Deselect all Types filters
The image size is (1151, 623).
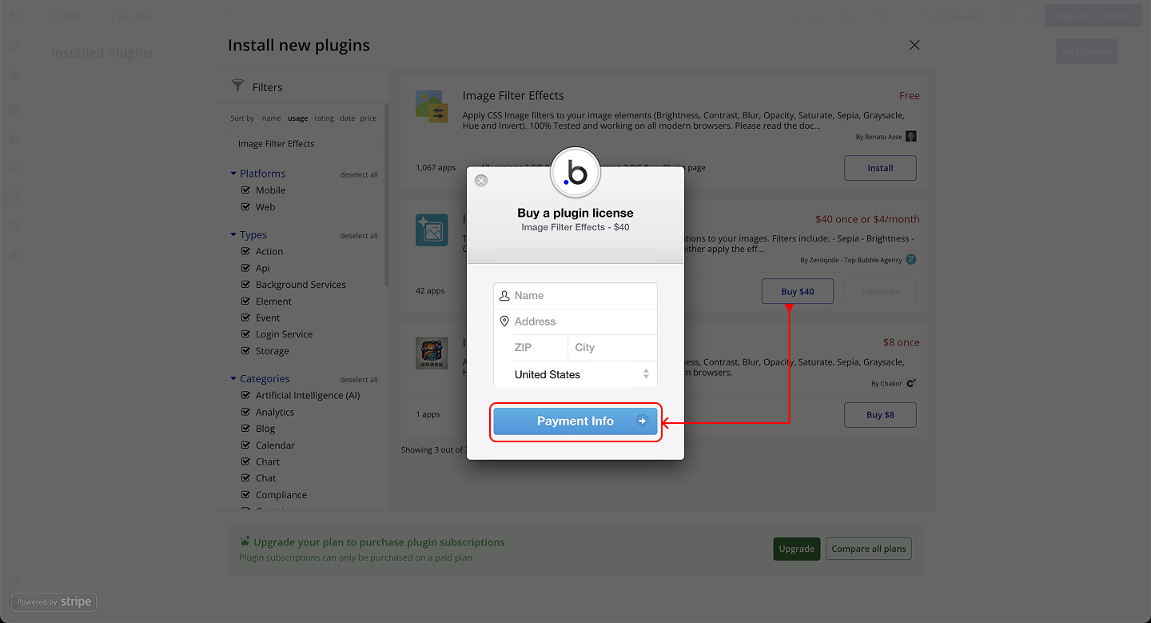(x=359, y=236)
